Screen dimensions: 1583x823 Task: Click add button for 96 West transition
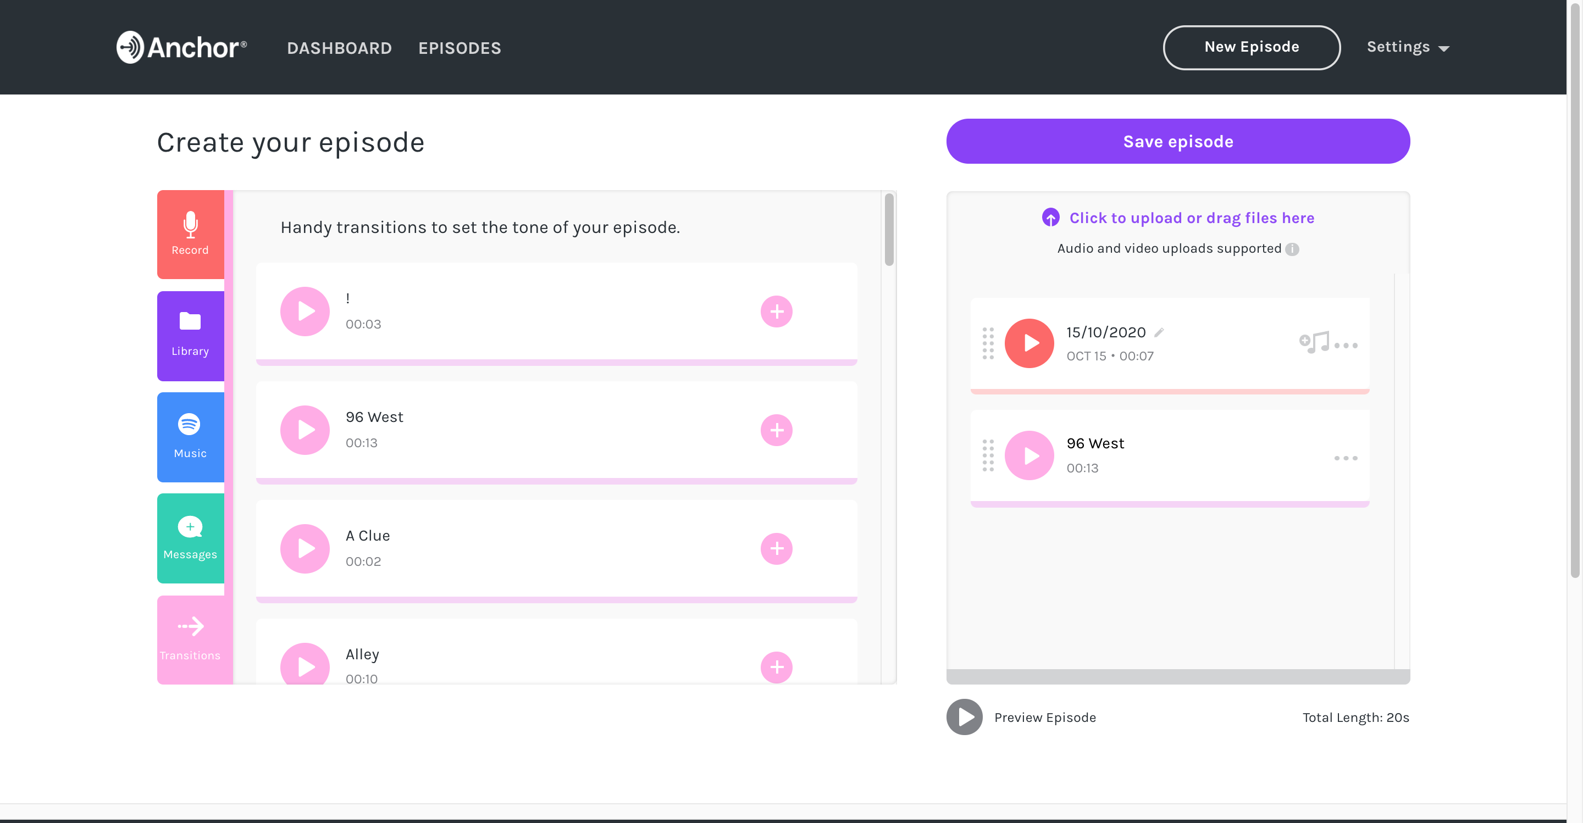(777, 430)
